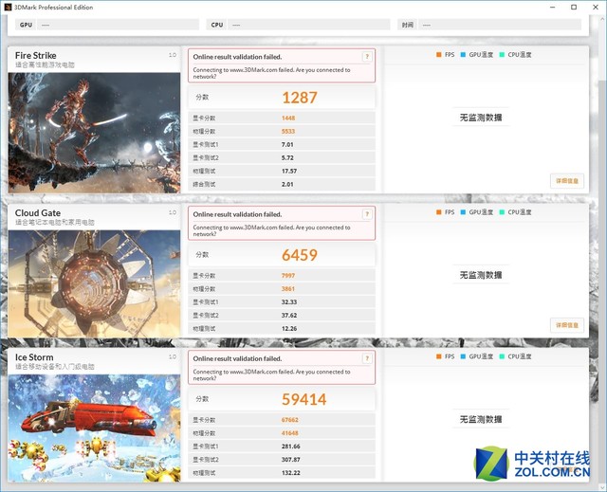The image size is (607, 492).
Task: Click the Cloud Gate title heading
Action: tap(38, 212)
